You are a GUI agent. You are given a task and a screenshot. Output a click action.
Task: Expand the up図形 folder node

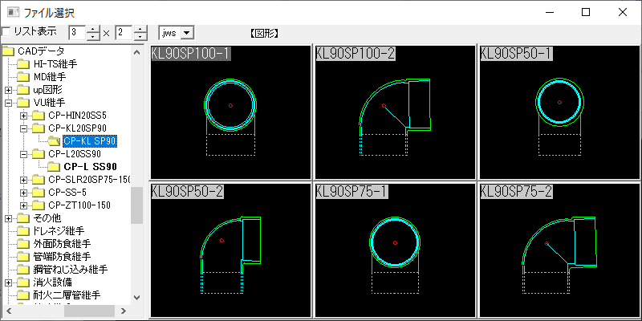click(8, 90)
